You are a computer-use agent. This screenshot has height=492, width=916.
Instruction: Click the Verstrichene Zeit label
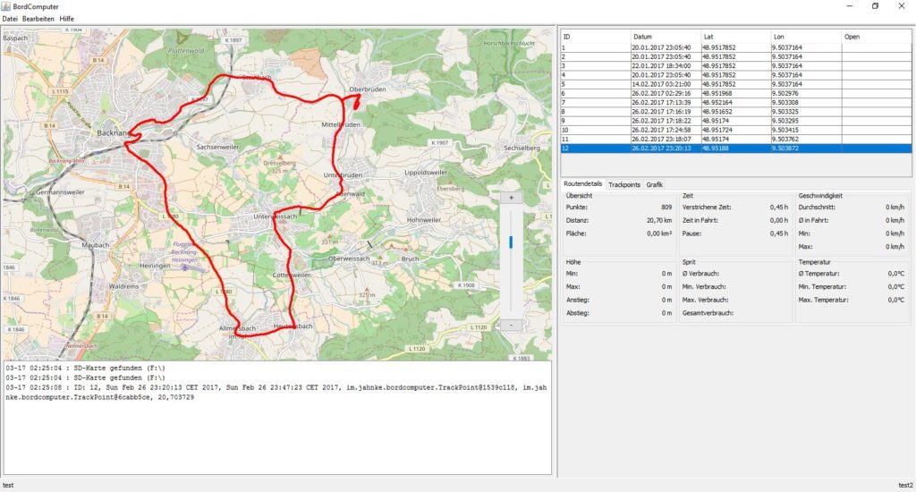click(x=707, y=208)
